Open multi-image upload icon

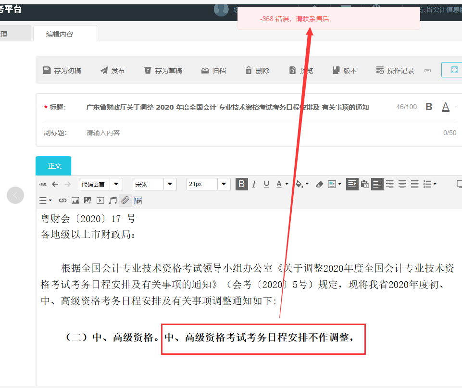(x=88, y=200)
